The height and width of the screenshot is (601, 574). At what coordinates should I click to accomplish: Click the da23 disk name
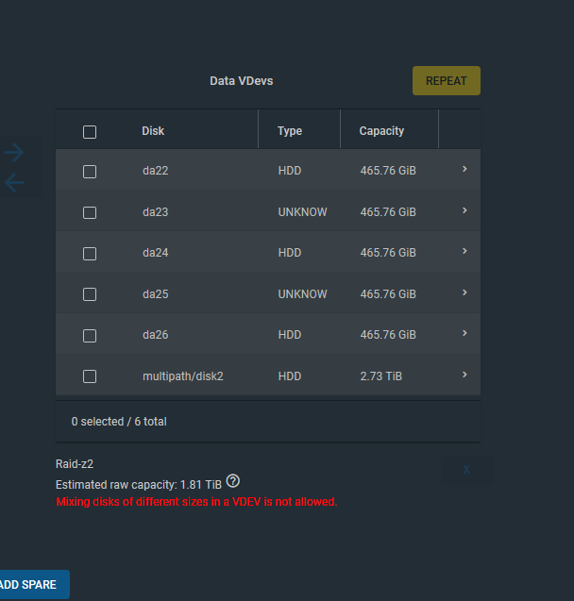155,211
